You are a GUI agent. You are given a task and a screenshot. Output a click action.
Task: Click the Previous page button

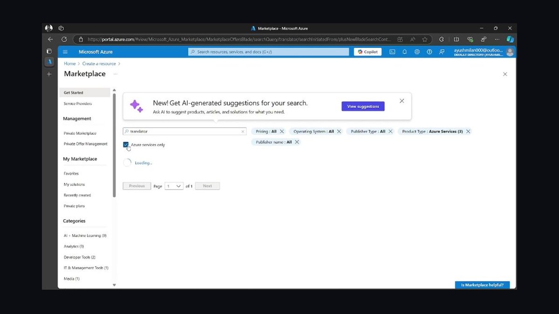[x=137, y=186]
